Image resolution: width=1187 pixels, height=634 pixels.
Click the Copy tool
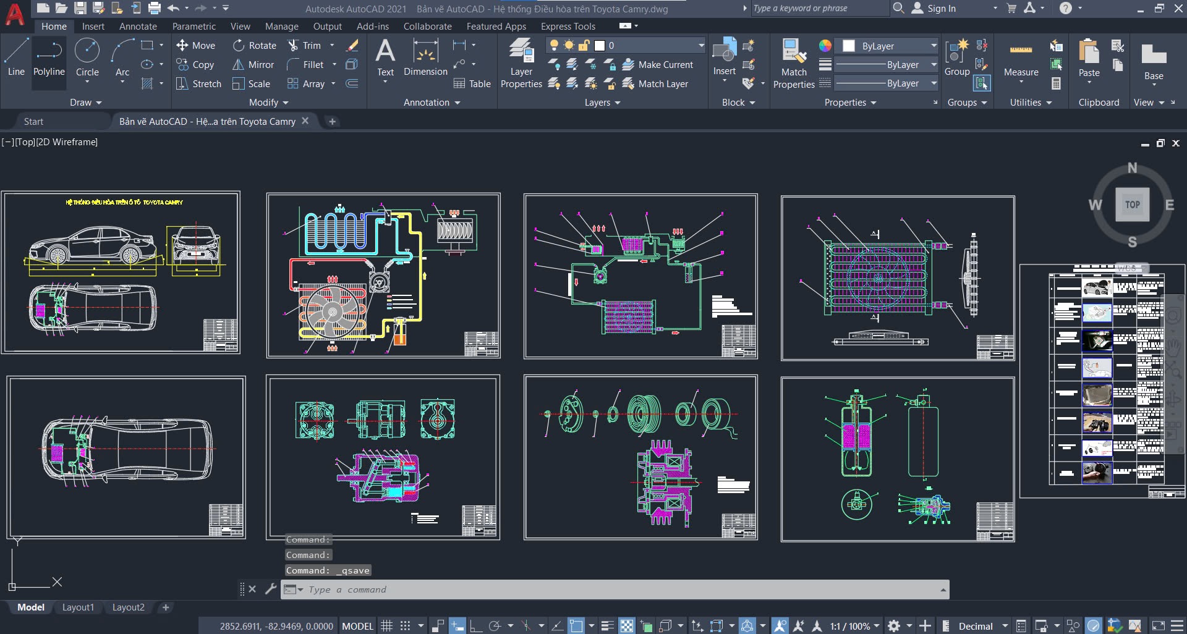[195, 64]
